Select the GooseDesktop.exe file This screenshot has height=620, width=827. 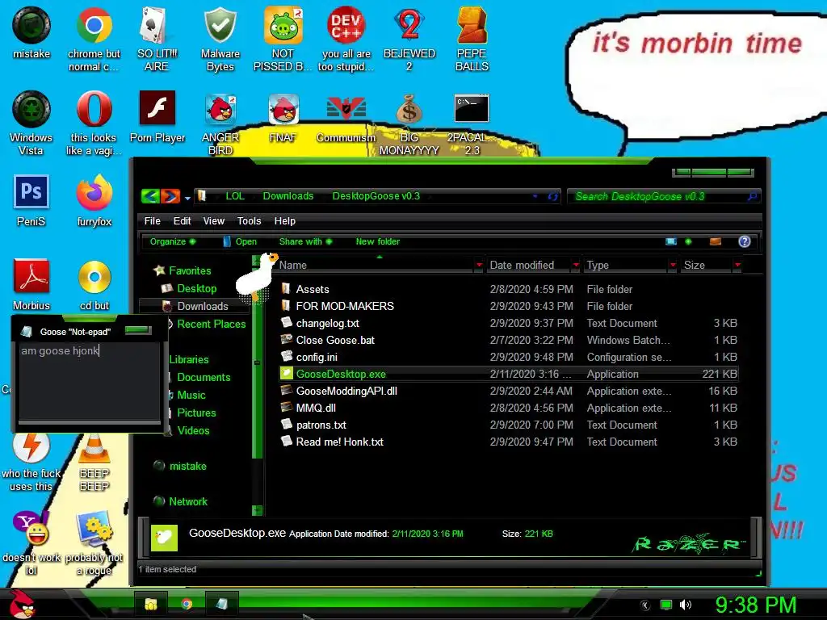(x=509, y=374)
